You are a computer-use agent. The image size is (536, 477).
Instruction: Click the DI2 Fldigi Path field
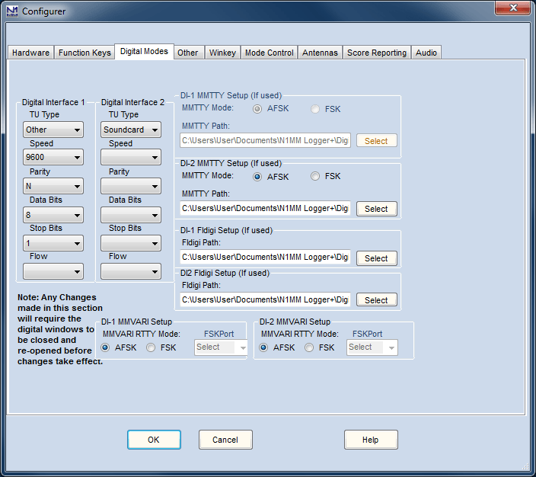265,299
